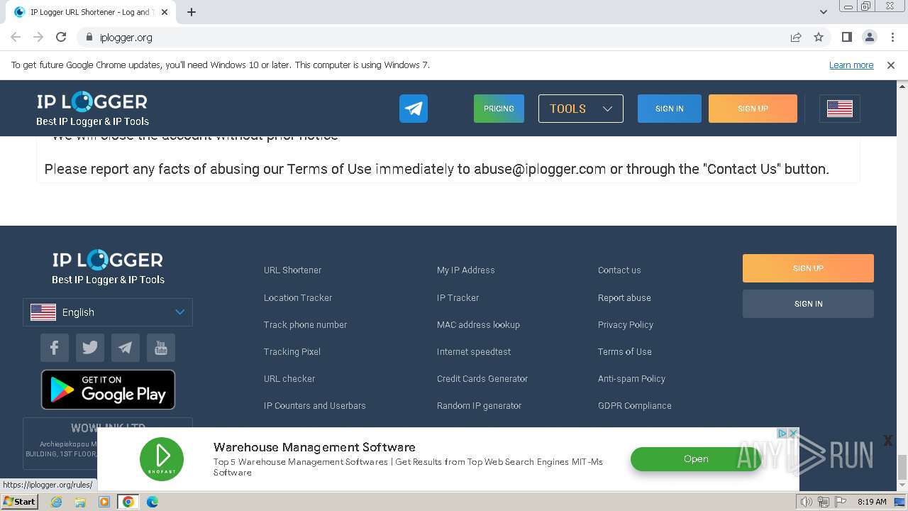
Task: Open the Learn more link in update notice
Action: tap(851, 65)
